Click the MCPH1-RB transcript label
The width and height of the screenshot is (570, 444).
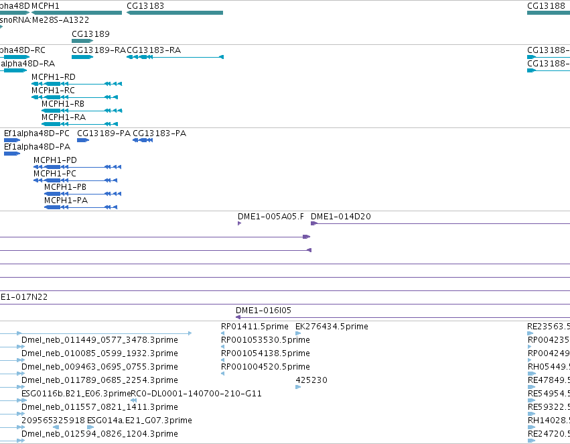pyautogui.click(x=63, y=104)
